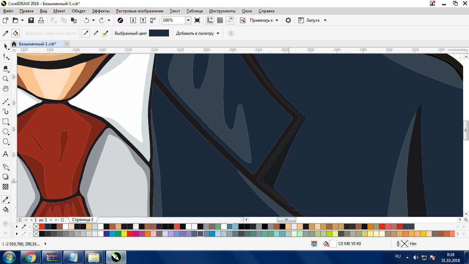Expand the status bar coordinates arrow
The width and height of the screenshot is (469, 264).
point(45,244)
